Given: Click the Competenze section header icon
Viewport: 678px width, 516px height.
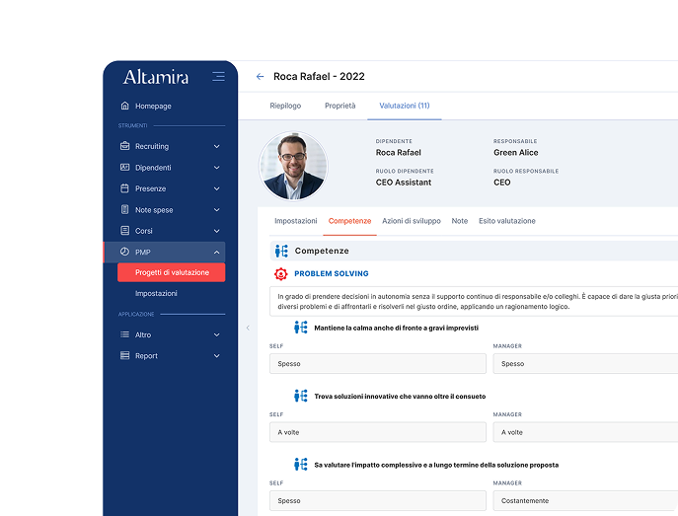Looking at the screenshot, I should click(x=281, y=251).
